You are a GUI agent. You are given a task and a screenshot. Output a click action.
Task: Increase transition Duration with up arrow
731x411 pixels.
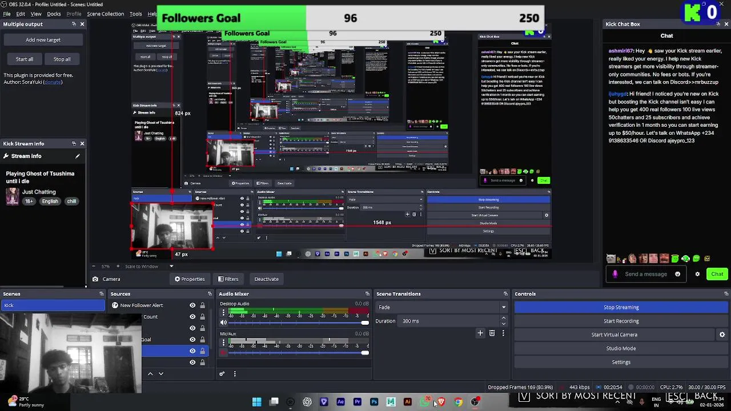pyautogui.click(x=503, y=319)
